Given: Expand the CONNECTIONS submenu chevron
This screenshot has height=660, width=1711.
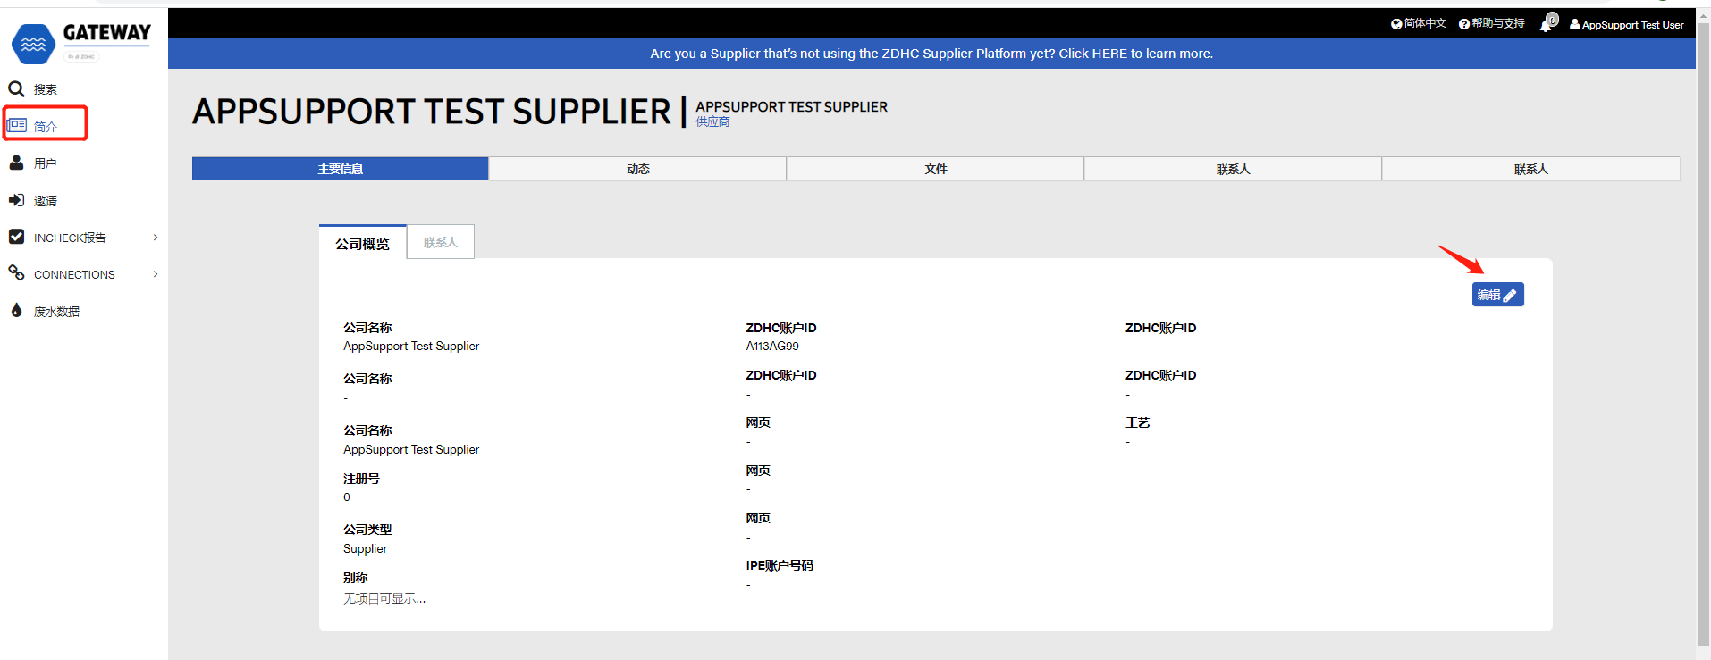Looking at the screenshot, I should click(x=156, y=274).
